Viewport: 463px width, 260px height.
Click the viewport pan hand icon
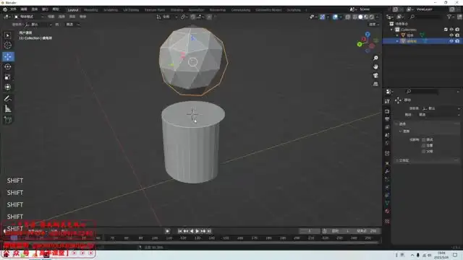pos(375,67)
